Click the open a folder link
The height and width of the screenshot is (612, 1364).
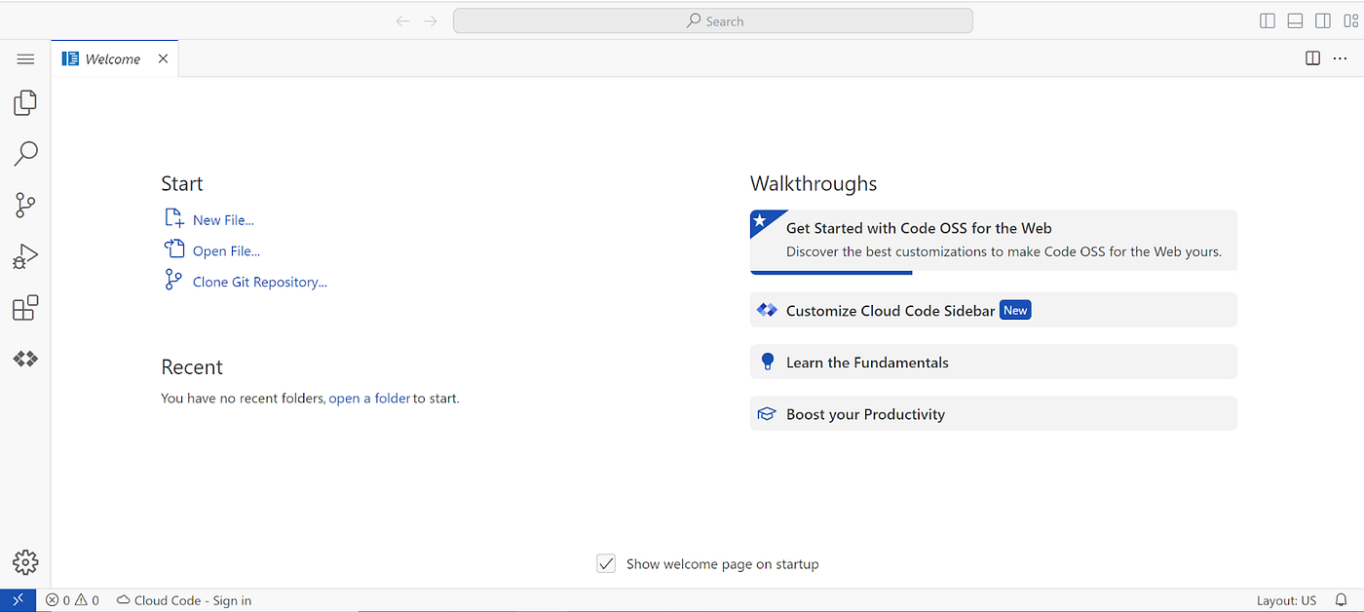(369, 399)
